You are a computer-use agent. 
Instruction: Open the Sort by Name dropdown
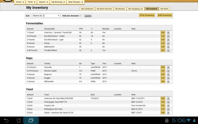[x=46, y=16]
